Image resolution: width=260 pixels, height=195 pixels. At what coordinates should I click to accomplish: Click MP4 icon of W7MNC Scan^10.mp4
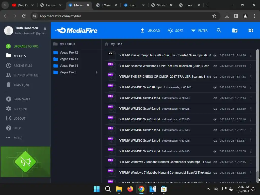(x=112, y=88)
